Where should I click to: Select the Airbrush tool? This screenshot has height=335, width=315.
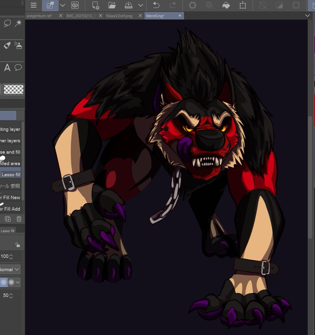[x=18, y=46]
